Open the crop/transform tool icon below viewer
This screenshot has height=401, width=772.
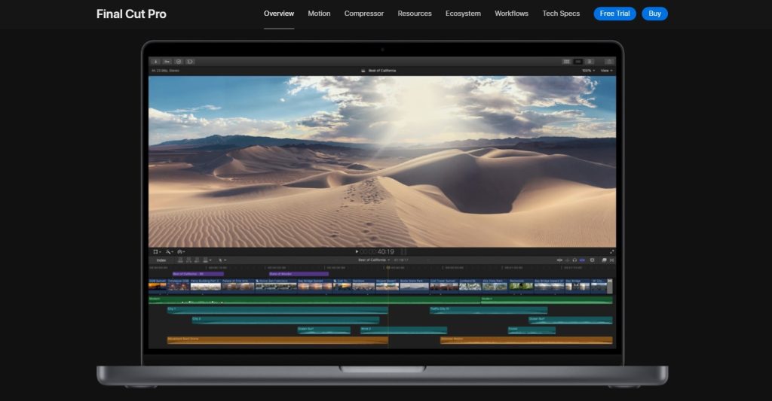point(156,251)
